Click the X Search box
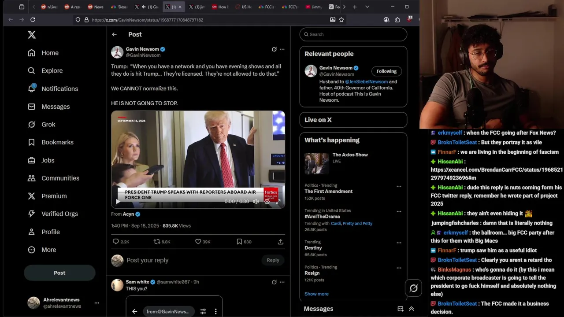 click(x=353, y=34)
